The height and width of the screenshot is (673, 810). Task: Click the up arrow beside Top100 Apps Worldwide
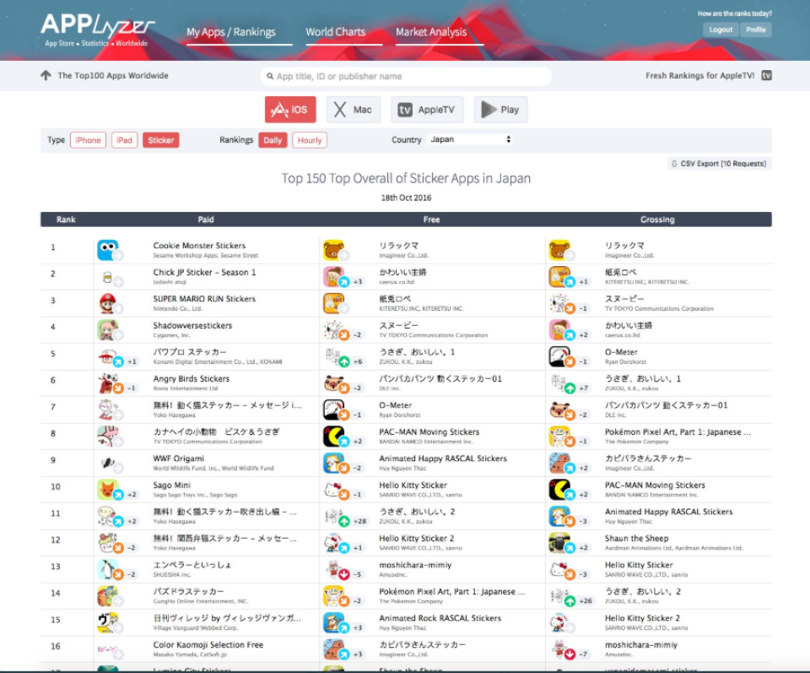tap(45, 75)
